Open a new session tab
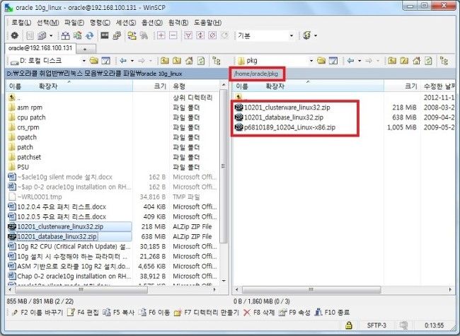Image resolution: width=460 pixels, height=336 pixels. tap(86, 49)
